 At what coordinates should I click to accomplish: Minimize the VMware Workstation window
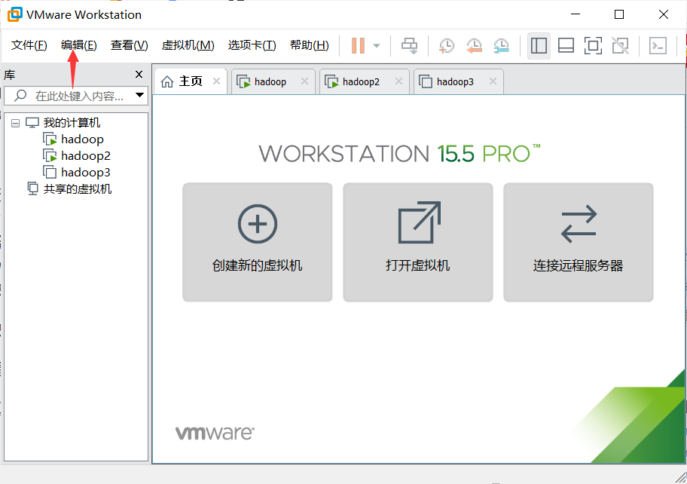pos(576,14)
